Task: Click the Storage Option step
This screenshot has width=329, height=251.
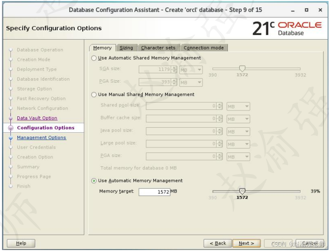Action: [x=34, y=89]
